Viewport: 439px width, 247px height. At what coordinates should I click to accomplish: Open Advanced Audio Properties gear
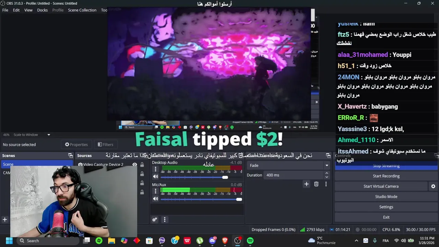click(155, 220)
